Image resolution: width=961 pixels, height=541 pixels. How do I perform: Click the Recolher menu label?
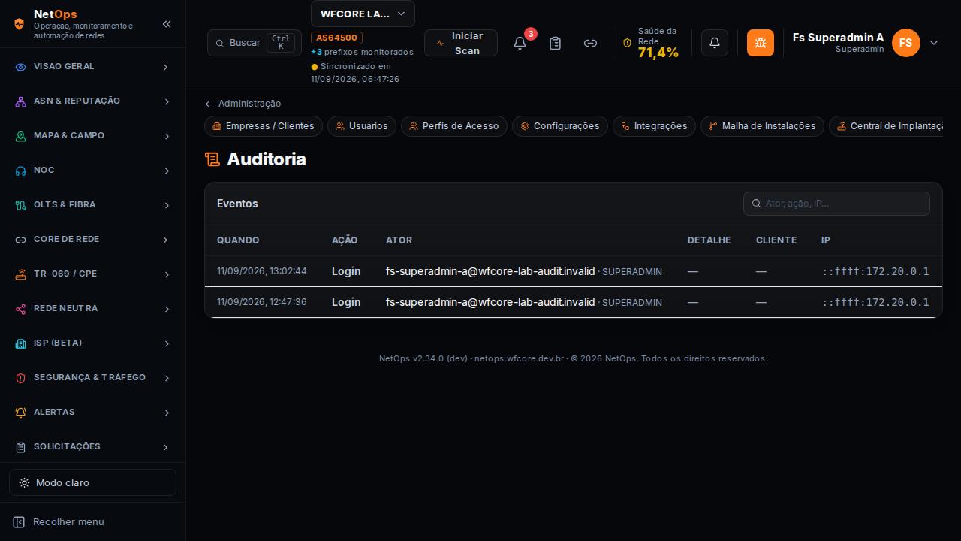click(68, 522)
